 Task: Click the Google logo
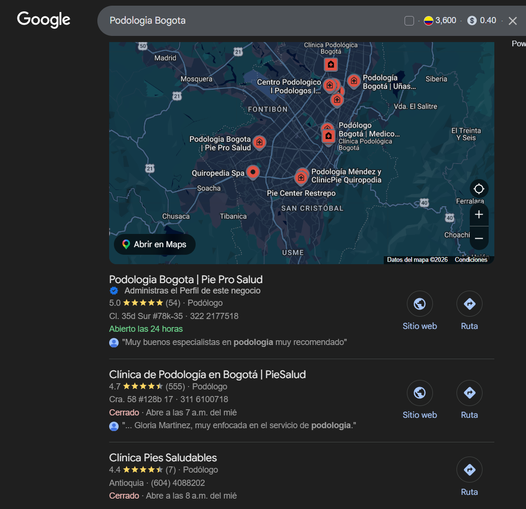[x=43, y=19]
